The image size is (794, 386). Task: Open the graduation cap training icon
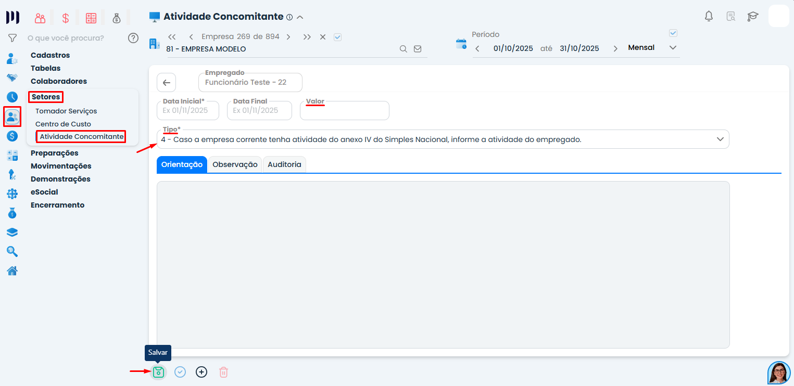(x=753, y=16)
